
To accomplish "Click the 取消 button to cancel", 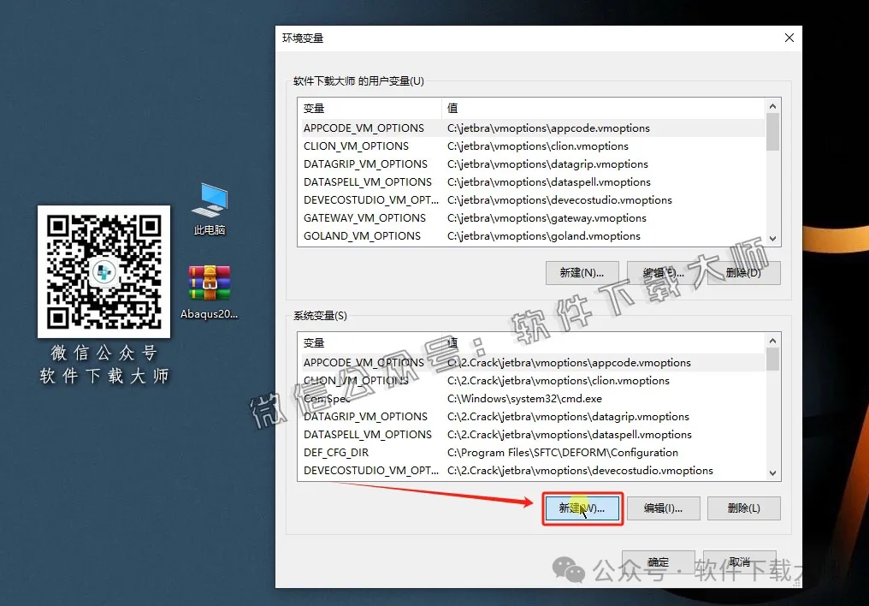I will tap(741, 562).
